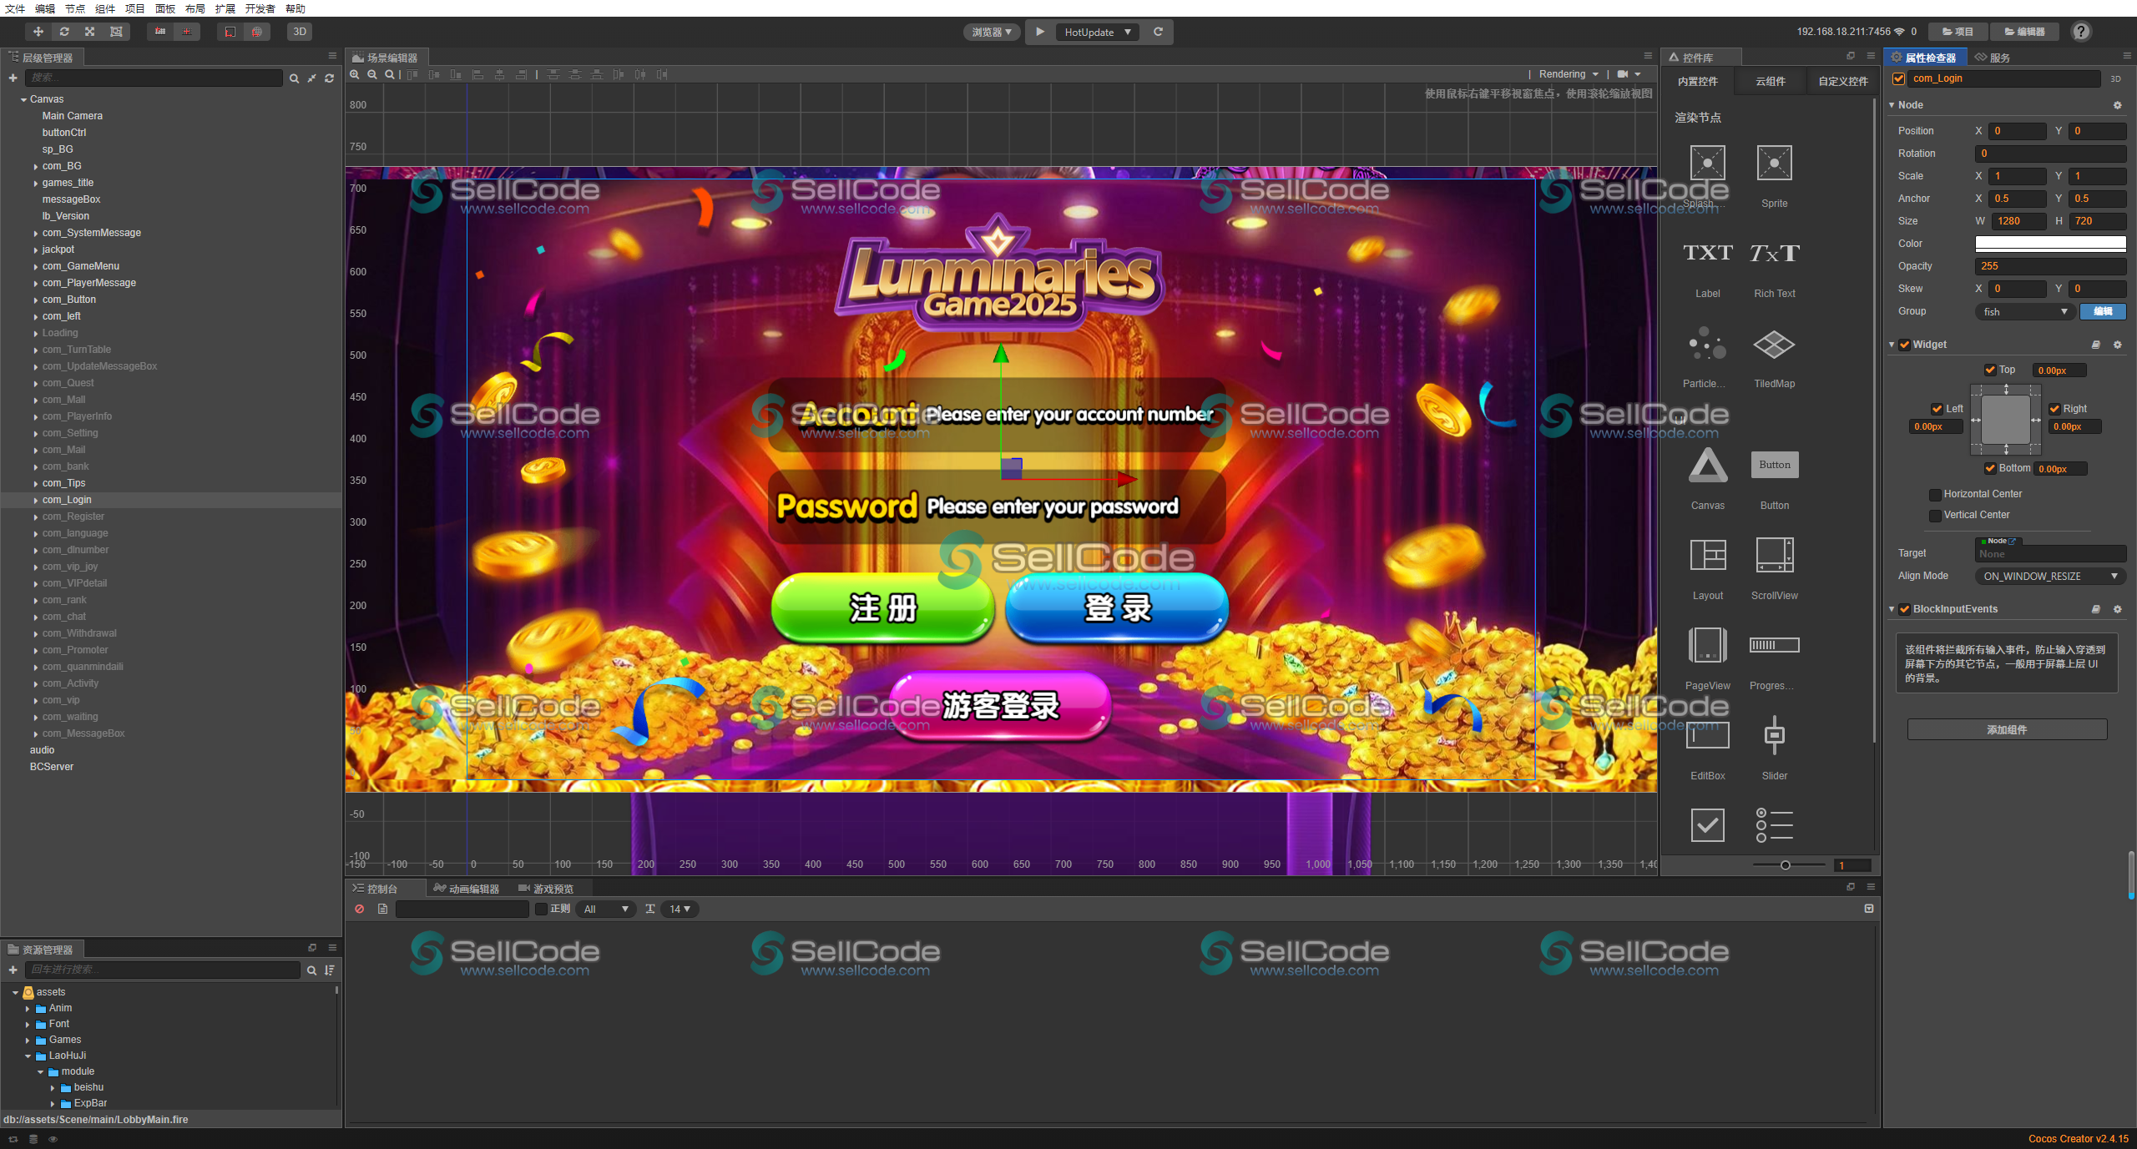Click the help question mark icon
The width and height of the screenshot is (2137, 1149).
click(x=2081, y=32)
